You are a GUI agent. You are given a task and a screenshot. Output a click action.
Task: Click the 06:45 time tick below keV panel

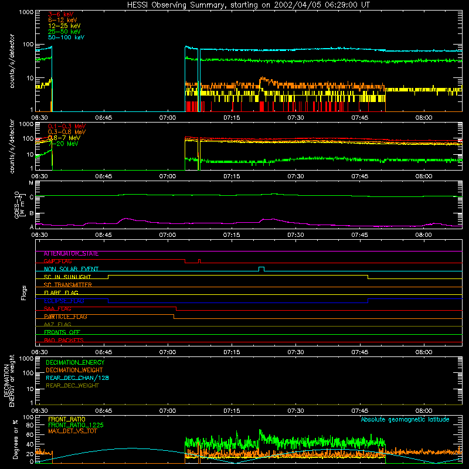click(104, 118)
